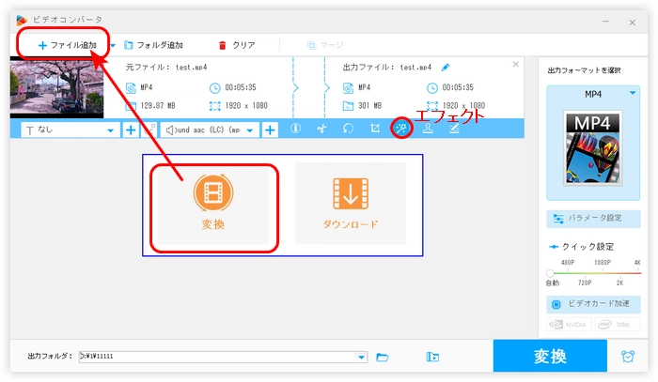Open パラメータ設定 parameter settings
Image resolution: width=658 pixels, height=382 pixels.
(593, 218)
